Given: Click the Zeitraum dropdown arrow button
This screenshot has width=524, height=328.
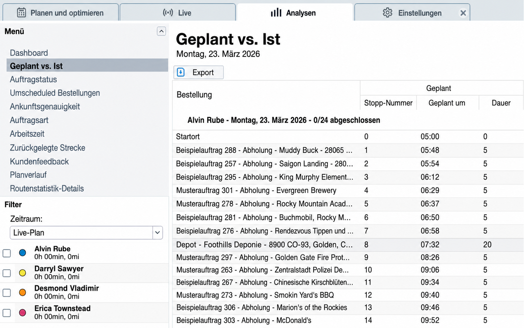Looking at the screenshot, I should [158, 233].
